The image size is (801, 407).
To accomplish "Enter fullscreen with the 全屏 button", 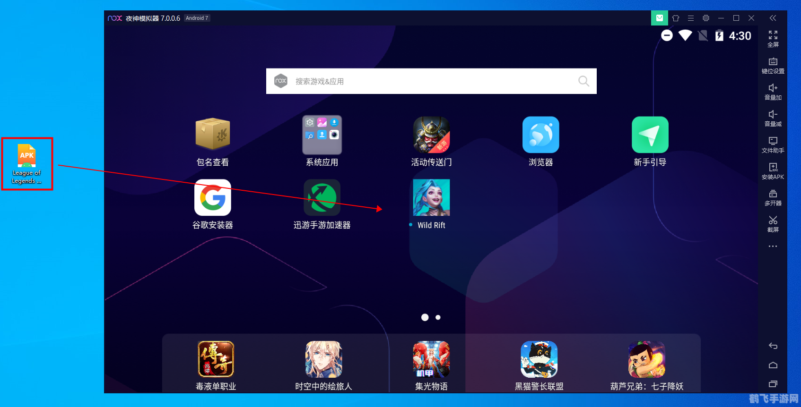I will (773, 38).
